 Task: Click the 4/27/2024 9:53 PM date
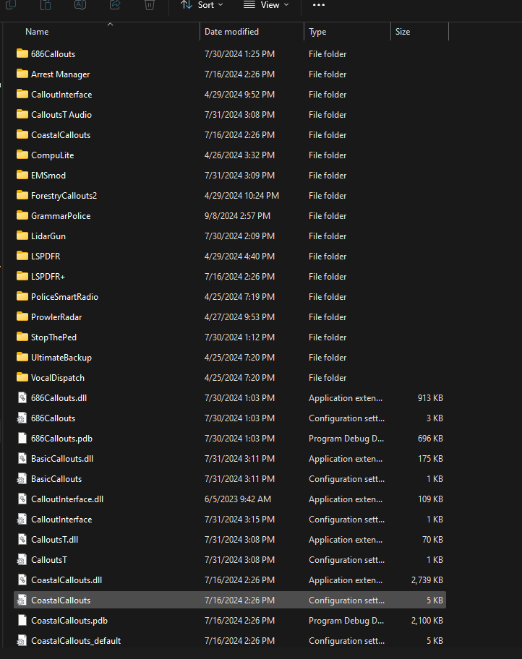(x=239, y=317)
